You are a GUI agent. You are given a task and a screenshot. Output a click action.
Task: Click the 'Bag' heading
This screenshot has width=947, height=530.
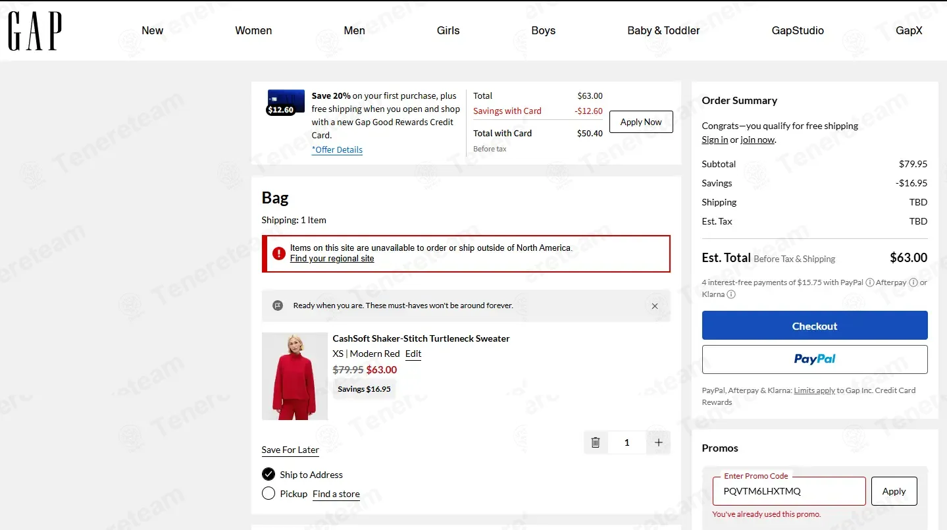275,198
